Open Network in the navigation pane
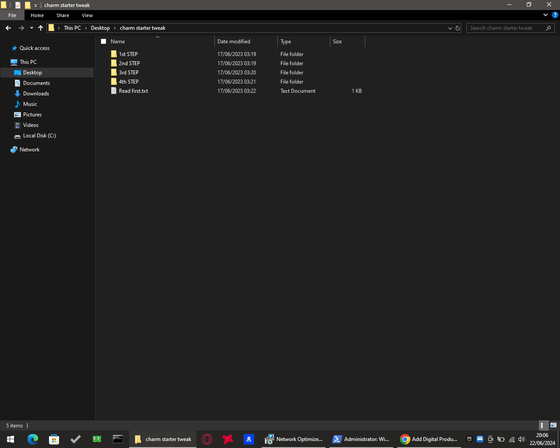Image resolution: width=560 pixels, height=448 pixels. click(29, 150)
